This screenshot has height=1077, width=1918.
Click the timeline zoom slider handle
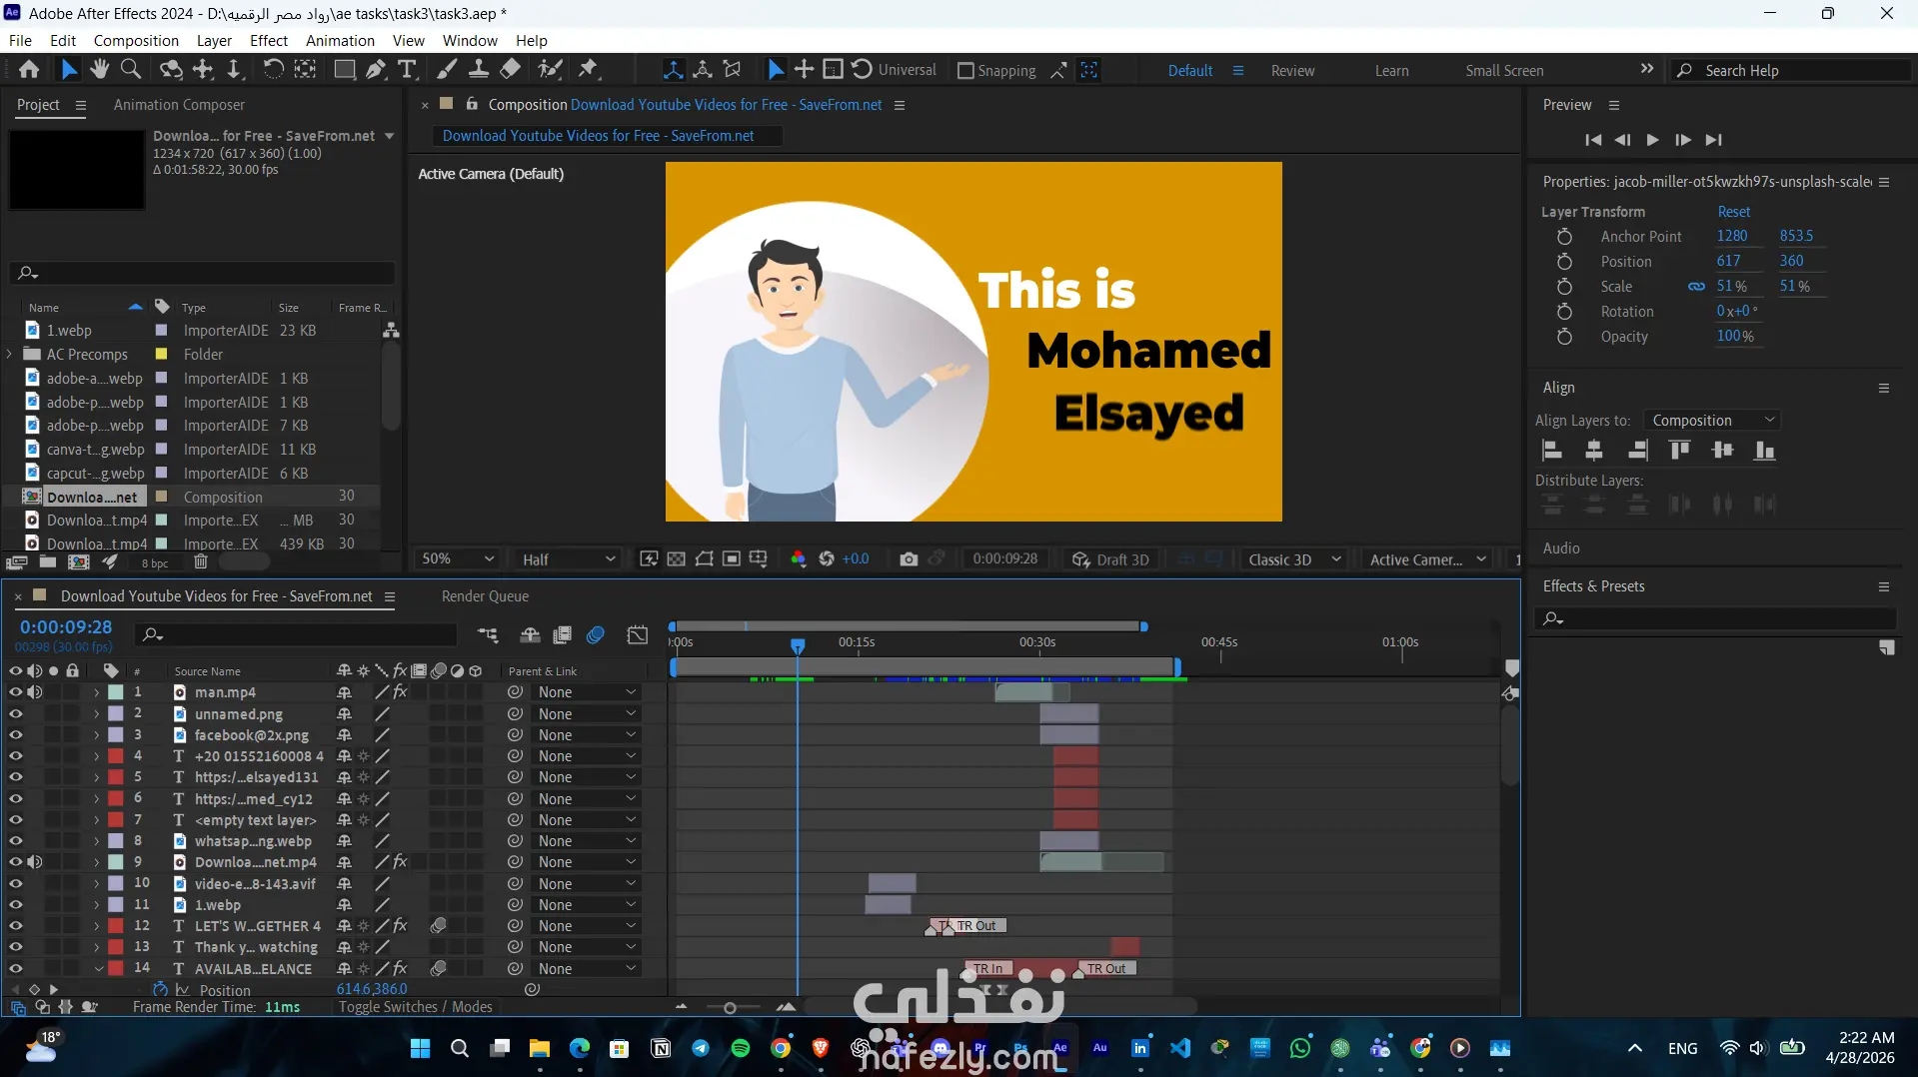[730, 1008]
